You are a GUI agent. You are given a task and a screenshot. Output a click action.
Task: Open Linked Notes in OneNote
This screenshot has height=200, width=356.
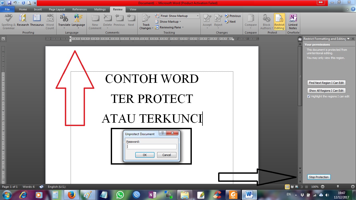[x=293, y=22]
